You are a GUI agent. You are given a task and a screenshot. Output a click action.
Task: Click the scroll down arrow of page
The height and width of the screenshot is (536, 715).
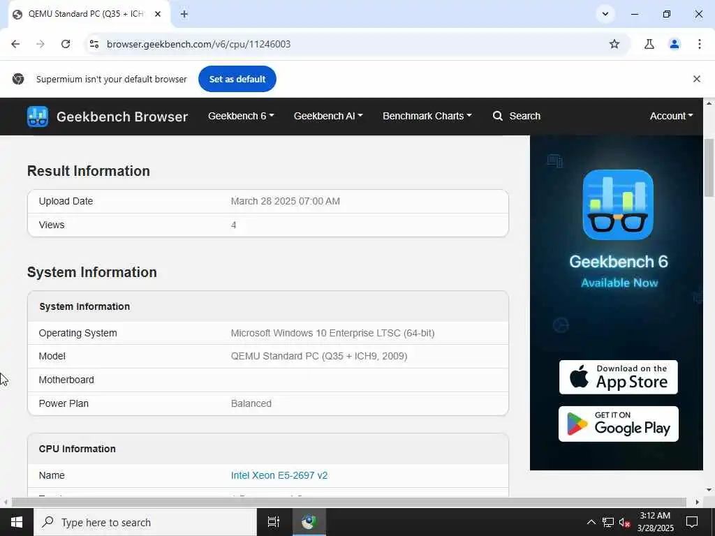(709, 490)
